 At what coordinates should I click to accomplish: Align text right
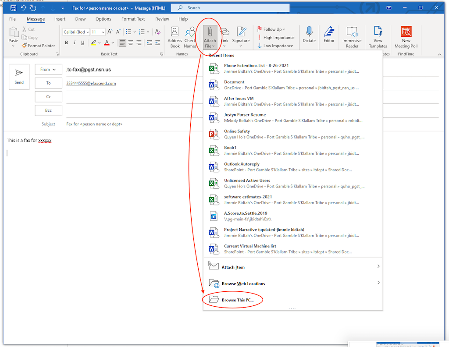(139, 43)
